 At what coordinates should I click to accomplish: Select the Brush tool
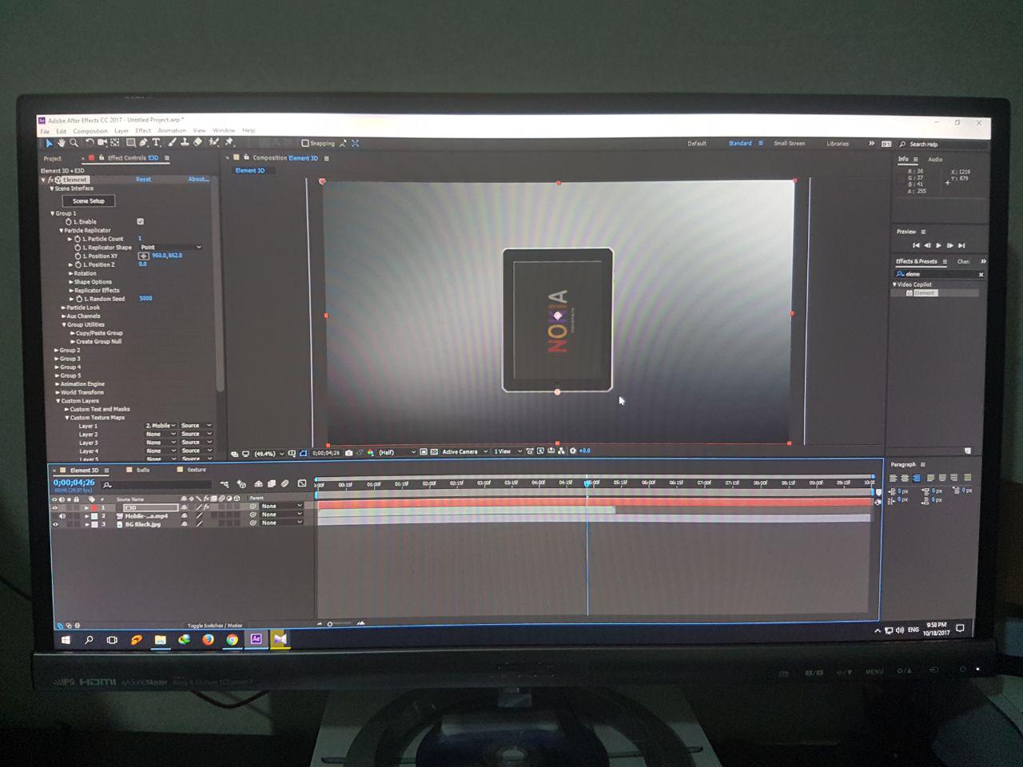[x=172, y=143]
